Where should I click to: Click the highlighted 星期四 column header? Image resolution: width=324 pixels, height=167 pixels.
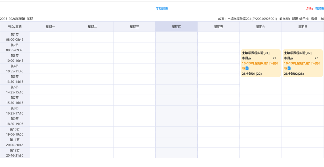176,27
